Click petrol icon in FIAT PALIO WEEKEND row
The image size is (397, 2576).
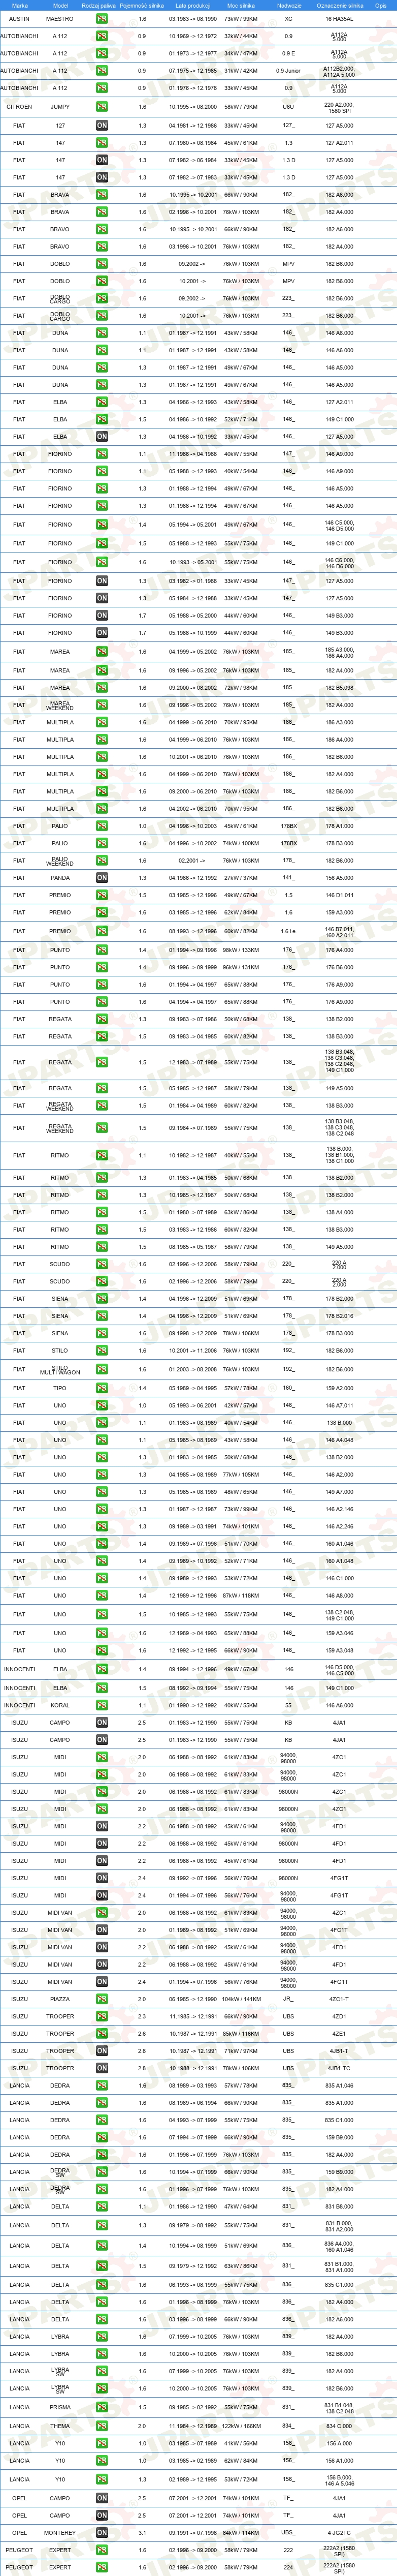102,861
